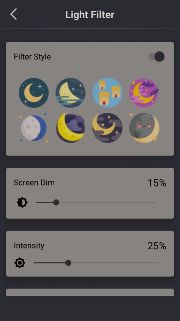The image size is (180, 321).
Task: Set Screen Dim slider to the midpoint
Action: (x=96, y=202)
